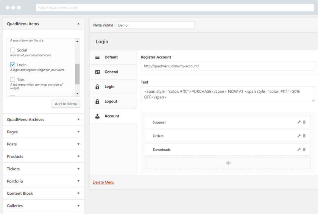Switch to the General tab
This screenshot has width=318, height=214.
111,72
